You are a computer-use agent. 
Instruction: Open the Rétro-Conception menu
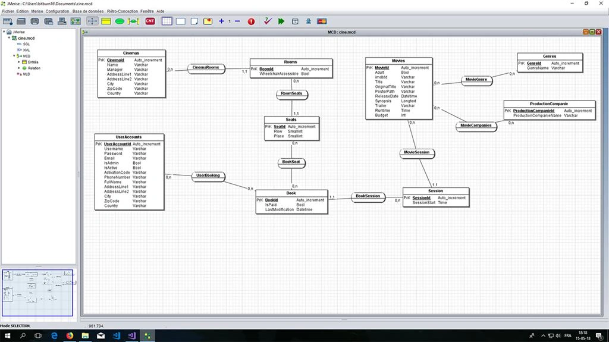(x=123, y=11)
